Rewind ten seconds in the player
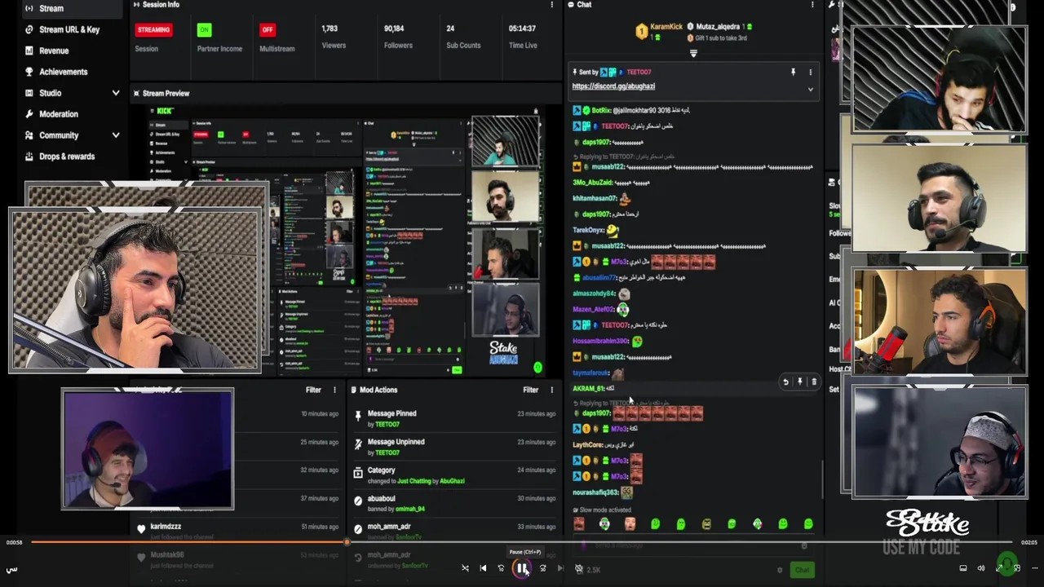1044x587 pixels. [501, 568]
